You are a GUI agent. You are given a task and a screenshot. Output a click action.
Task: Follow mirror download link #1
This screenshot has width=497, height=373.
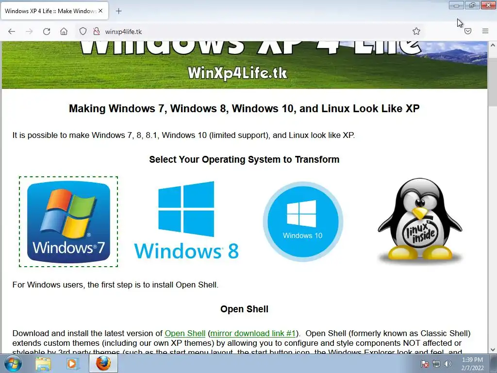tap(253, 333)
